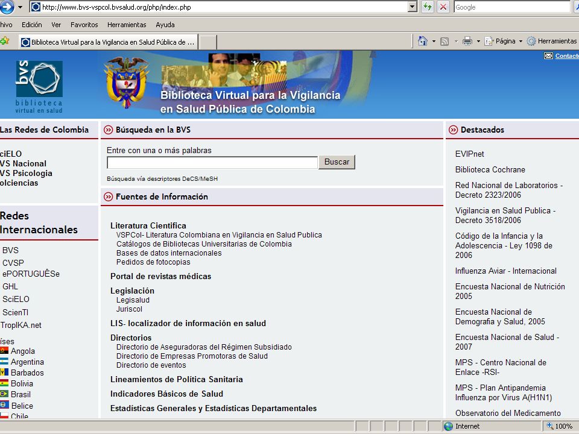The height and width of the screenshot is (434, 579).
Task: Open the GHL international network link
Action: tap(10, 286)
